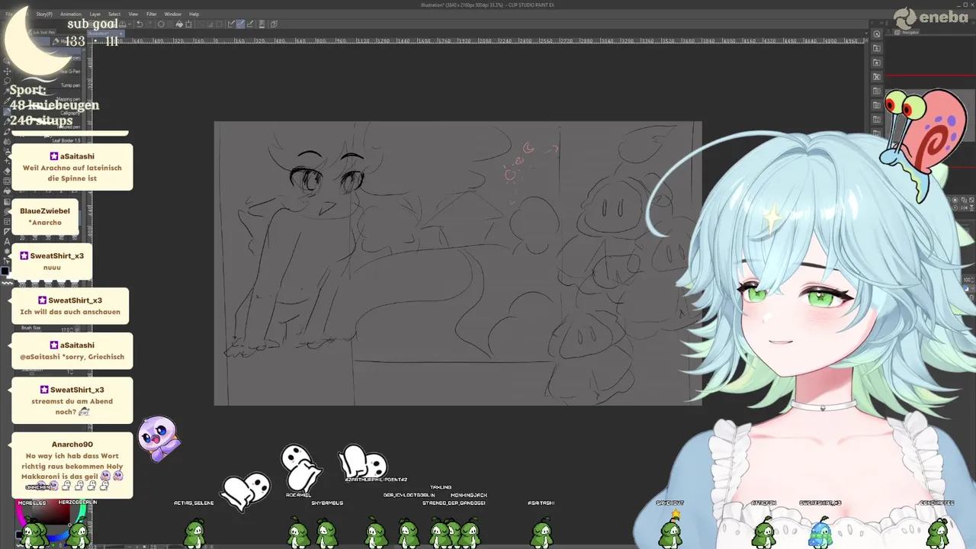Open CLIP STUDIO support icon in command bar
The width and height of the screenshot is (976, 549).
click(x=274, y=24)
